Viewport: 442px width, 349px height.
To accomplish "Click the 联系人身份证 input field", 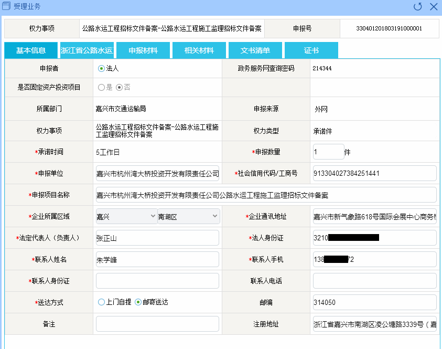I will click(157, 281).
